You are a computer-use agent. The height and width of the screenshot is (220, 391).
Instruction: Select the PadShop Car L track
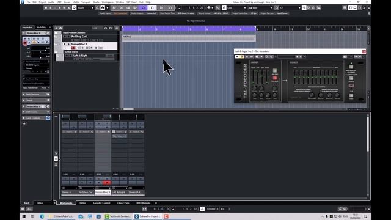tap(79, 37)
